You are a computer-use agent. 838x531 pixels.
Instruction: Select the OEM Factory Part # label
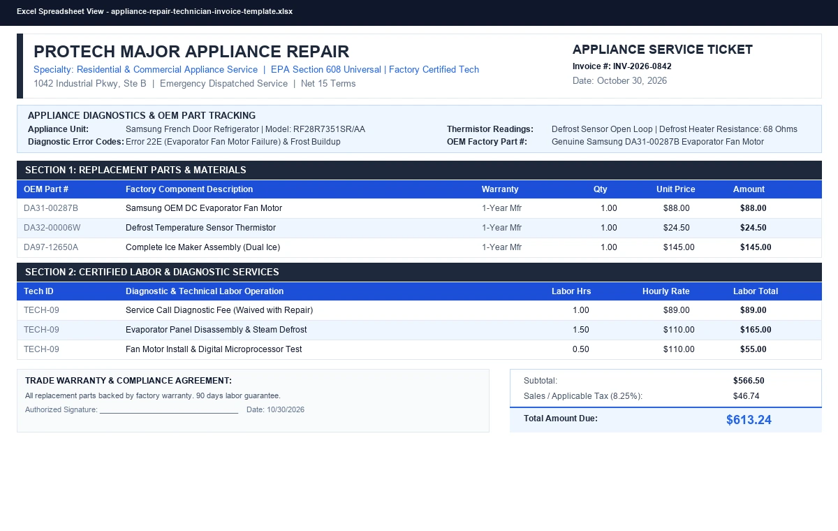click(487, 142)
